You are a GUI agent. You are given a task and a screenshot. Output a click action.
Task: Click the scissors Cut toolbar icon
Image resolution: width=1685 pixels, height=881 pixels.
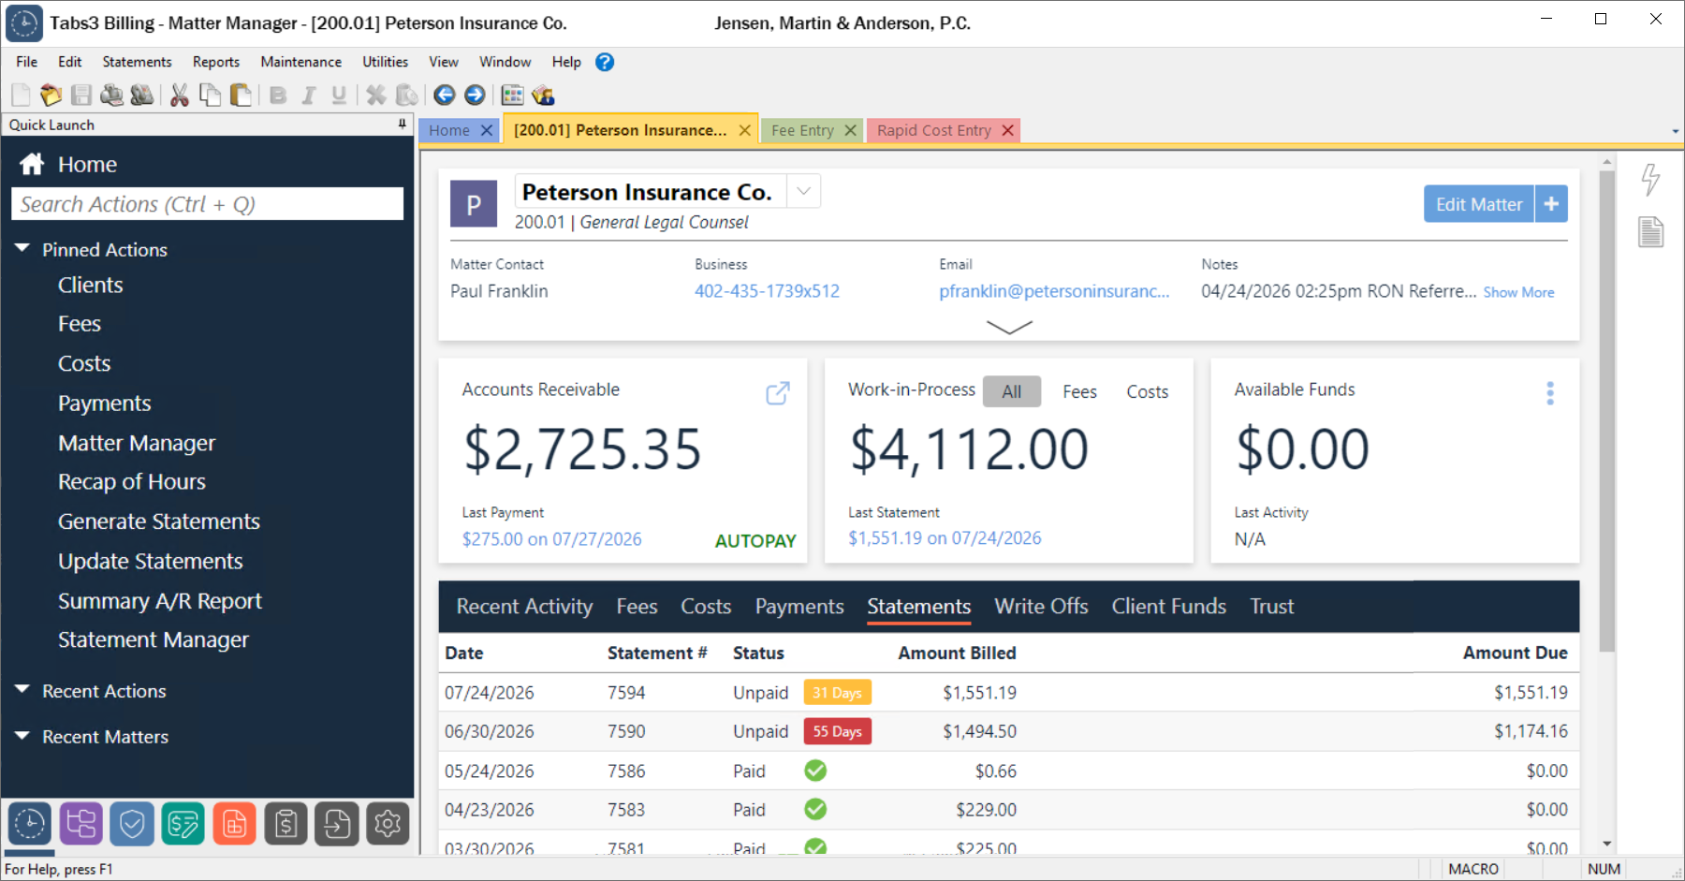coord(180,95)
